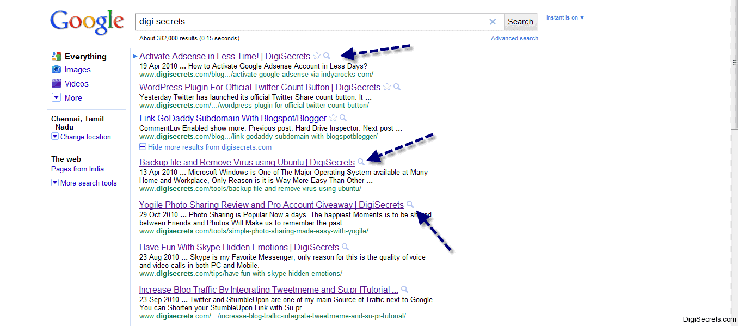Click magnifier beside Link GoDaddy Subdomain result
The image size is (738, 326).
343,118
